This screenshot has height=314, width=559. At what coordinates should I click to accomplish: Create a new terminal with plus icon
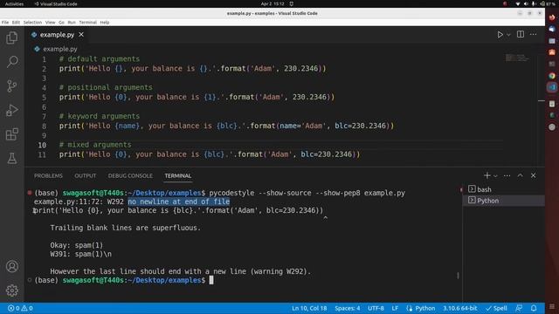tap(487, 175)
